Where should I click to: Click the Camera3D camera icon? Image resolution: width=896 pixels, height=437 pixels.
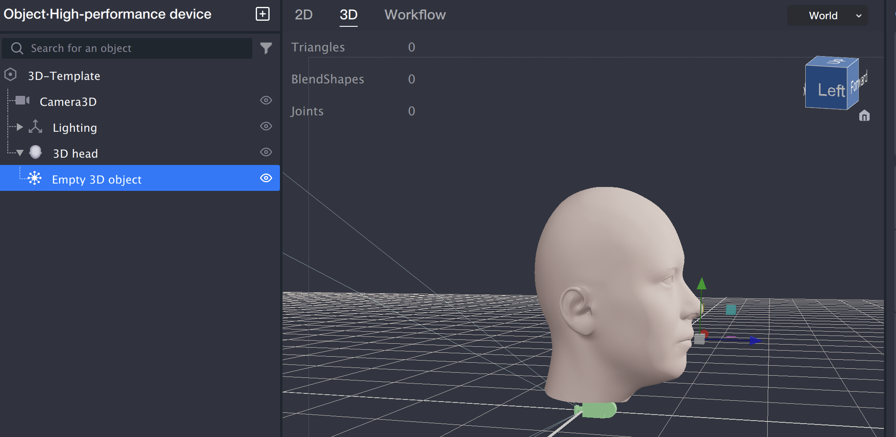(x=22, y=101)
